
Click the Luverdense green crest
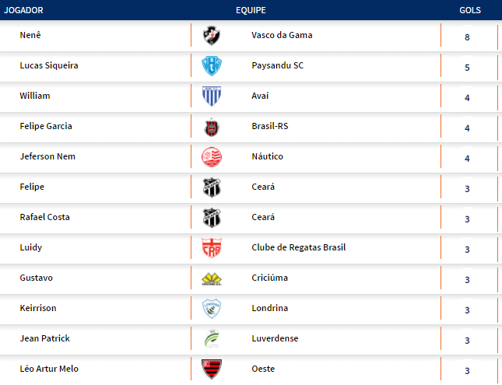211,338
